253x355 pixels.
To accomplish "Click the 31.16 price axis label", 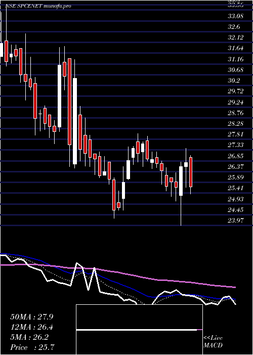I will (236, 59).
